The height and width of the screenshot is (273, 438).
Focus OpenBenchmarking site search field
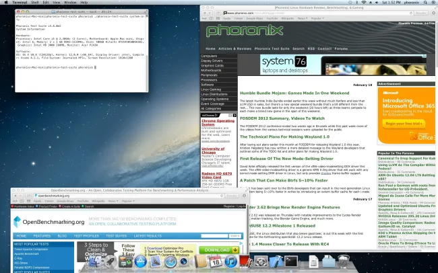point(214,236)
